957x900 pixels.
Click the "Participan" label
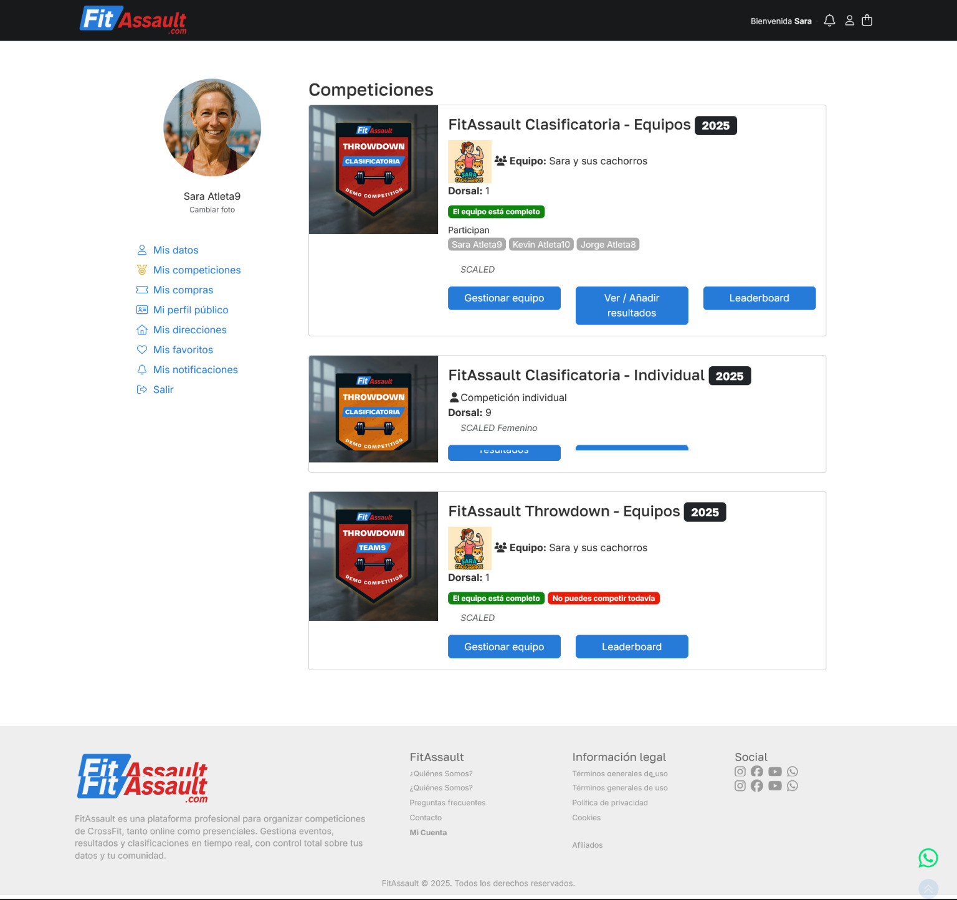click(469, 230)
